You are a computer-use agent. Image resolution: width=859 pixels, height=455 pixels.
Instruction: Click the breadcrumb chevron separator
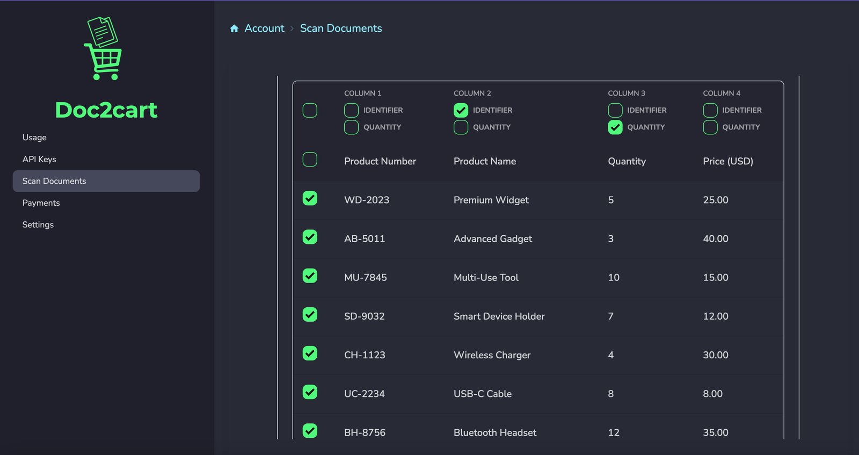pyautogui.click(x=292, y=28)
